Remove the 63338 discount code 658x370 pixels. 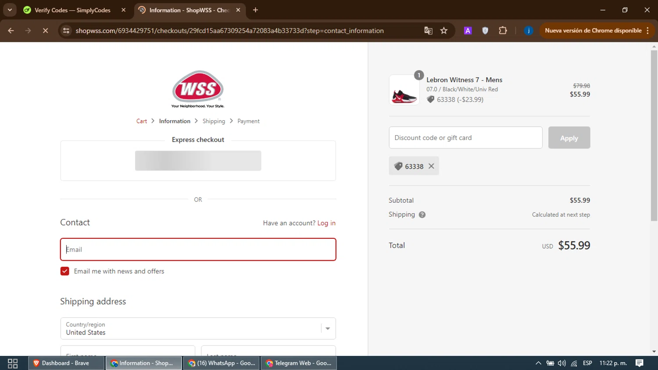(431, 166)
